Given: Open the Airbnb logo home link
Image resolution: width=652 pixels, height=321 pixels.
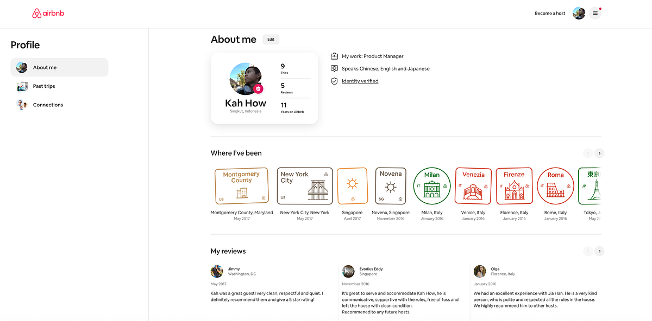Looking at the screenshot, I should pos(48,13).
